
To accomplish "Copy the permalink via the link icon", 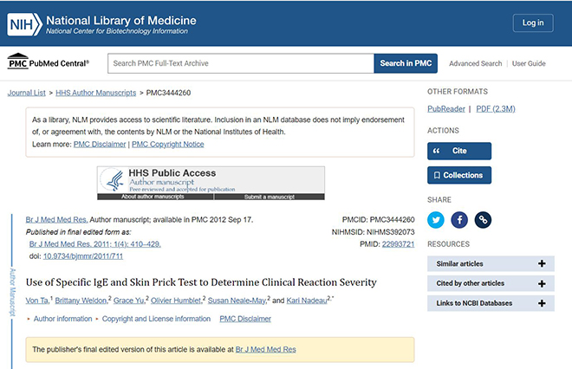I will point(483,220).
